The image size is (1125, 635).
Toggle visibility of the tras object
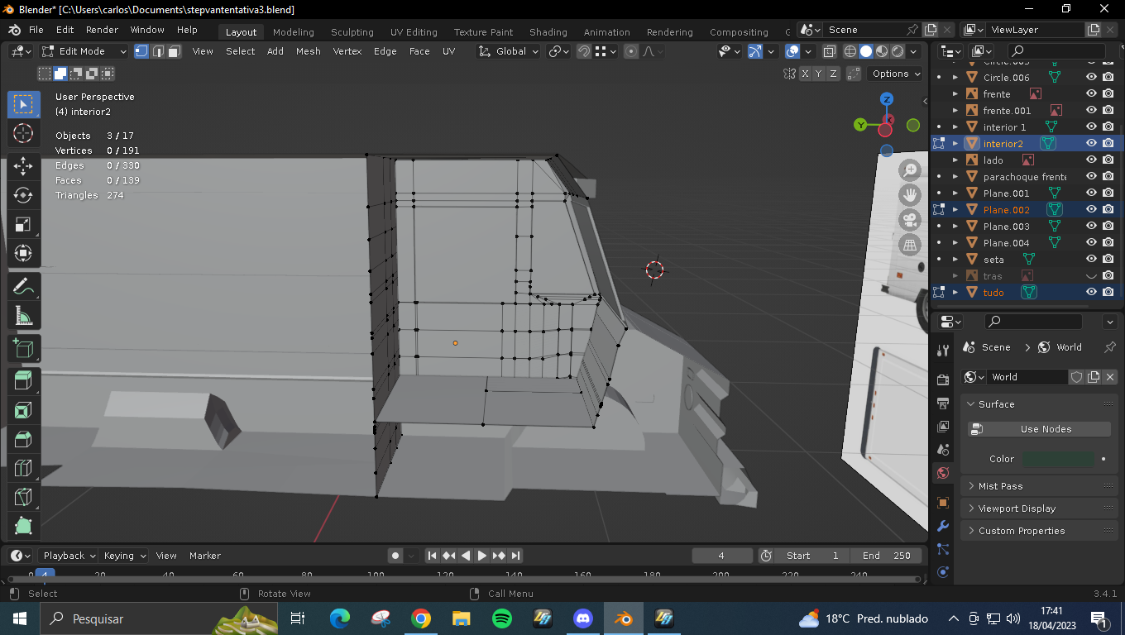[1091, 275]
